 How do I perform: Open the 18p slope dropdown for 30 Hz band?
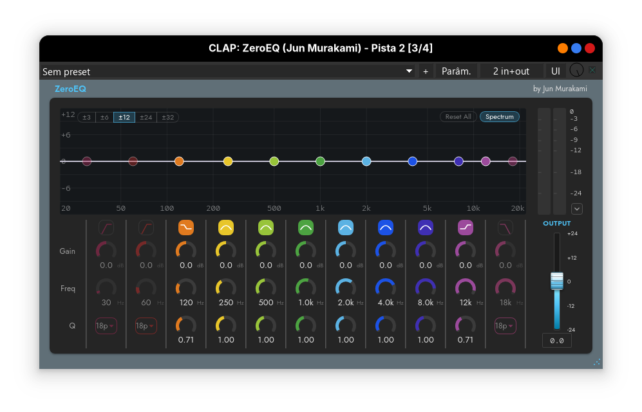pos(106,326)
